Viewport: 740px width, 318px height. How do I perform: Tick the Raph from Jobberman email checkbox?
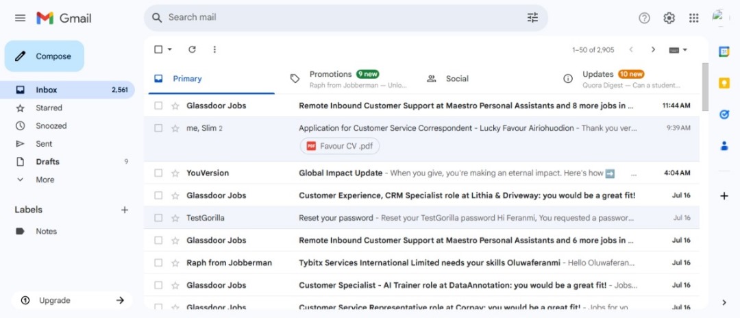pyautogui.click(x=158, y=262)
